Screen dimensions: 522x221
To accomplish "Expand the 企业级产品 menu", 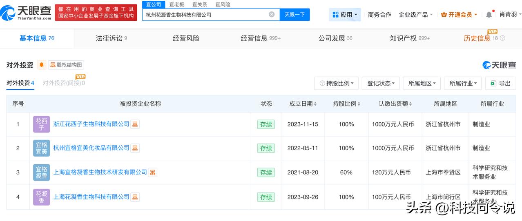I will 416,15.
